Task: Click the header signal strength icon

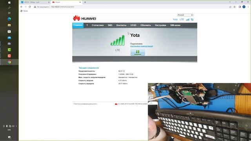Action: coord(187,20)
